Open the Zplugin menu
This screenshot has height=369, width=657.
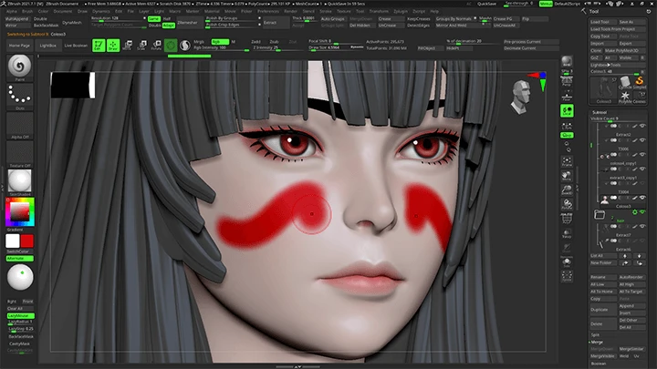[401, 11]
